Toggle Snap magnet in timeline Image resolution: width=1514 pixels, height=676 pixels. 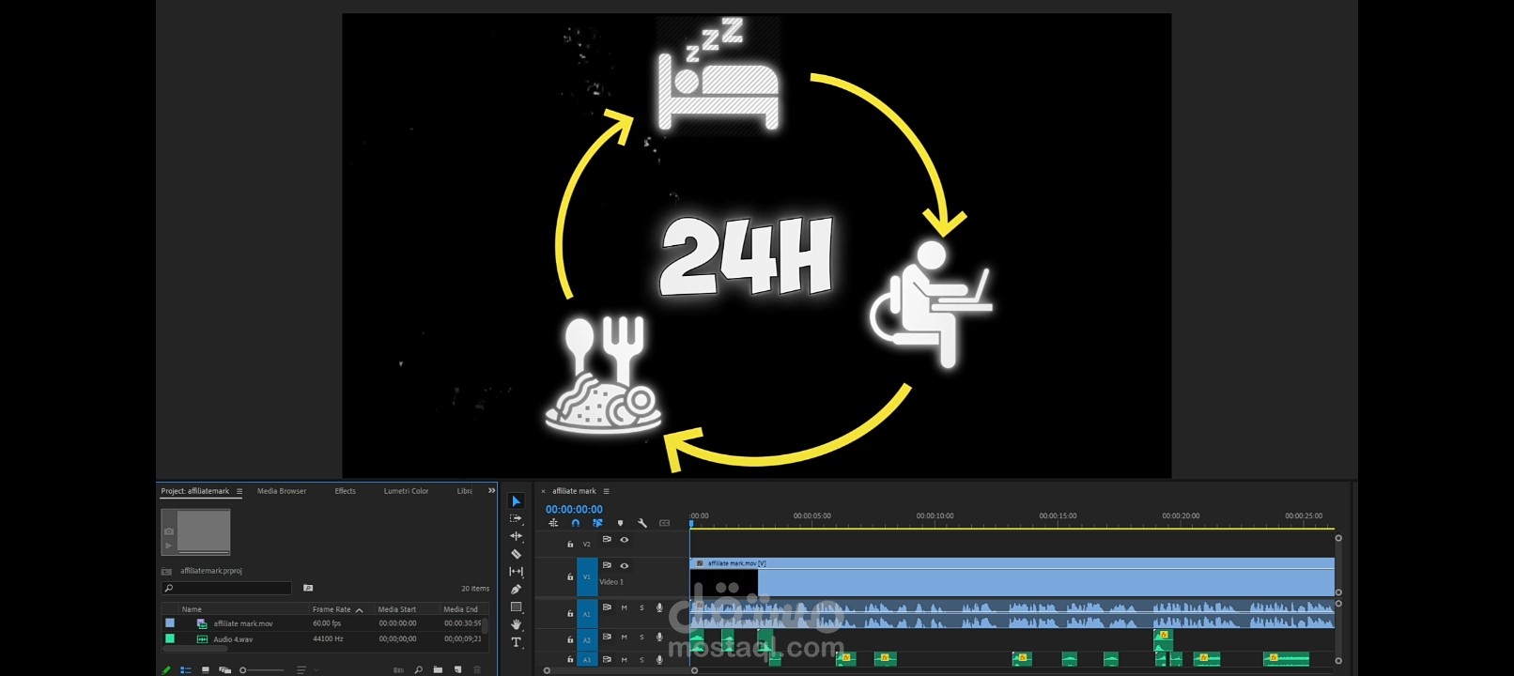(x=576, y=523)
